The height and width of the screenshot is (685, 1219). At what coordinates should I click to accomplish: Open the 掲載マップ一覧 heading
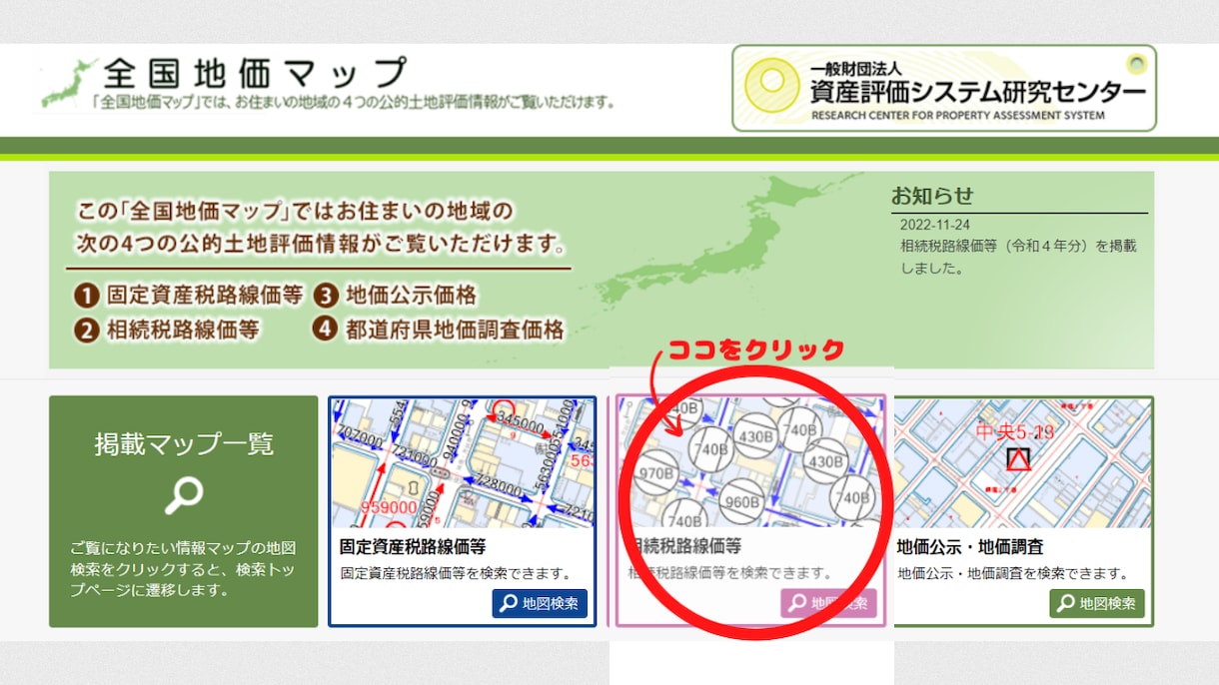[184, 443]
